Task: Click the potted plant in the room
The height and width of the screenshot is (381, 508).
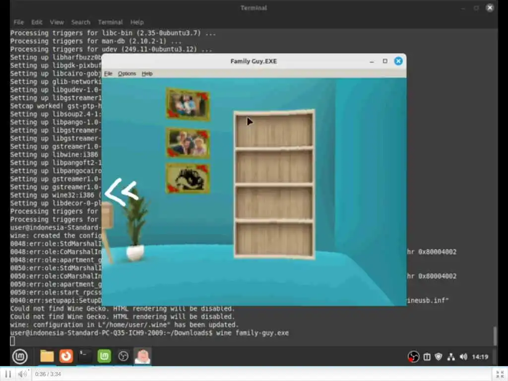Action: pyautogui.click(x=136, y=225)
